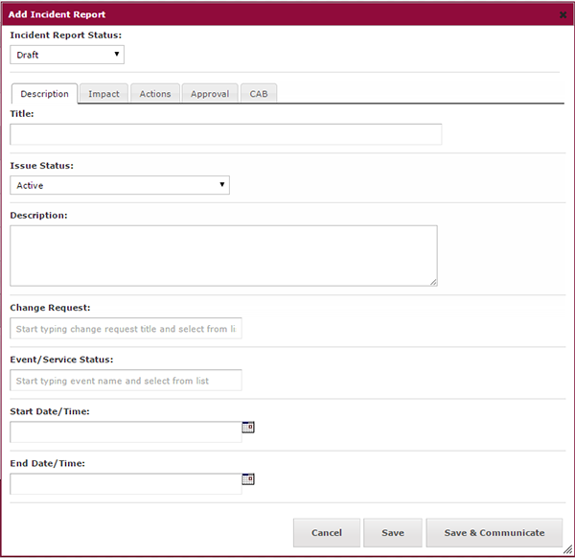This screenshot has width=575, height=558.
Task: Click into the Description text area
Action: 223,256
